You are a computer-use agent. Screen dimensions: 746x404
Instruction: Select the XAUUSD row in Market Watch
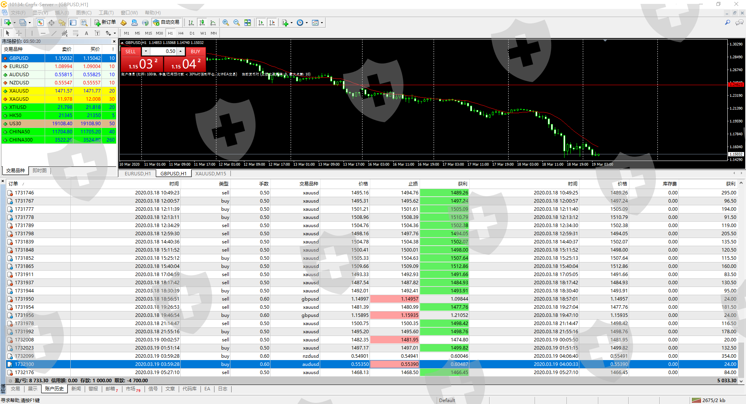19,91
